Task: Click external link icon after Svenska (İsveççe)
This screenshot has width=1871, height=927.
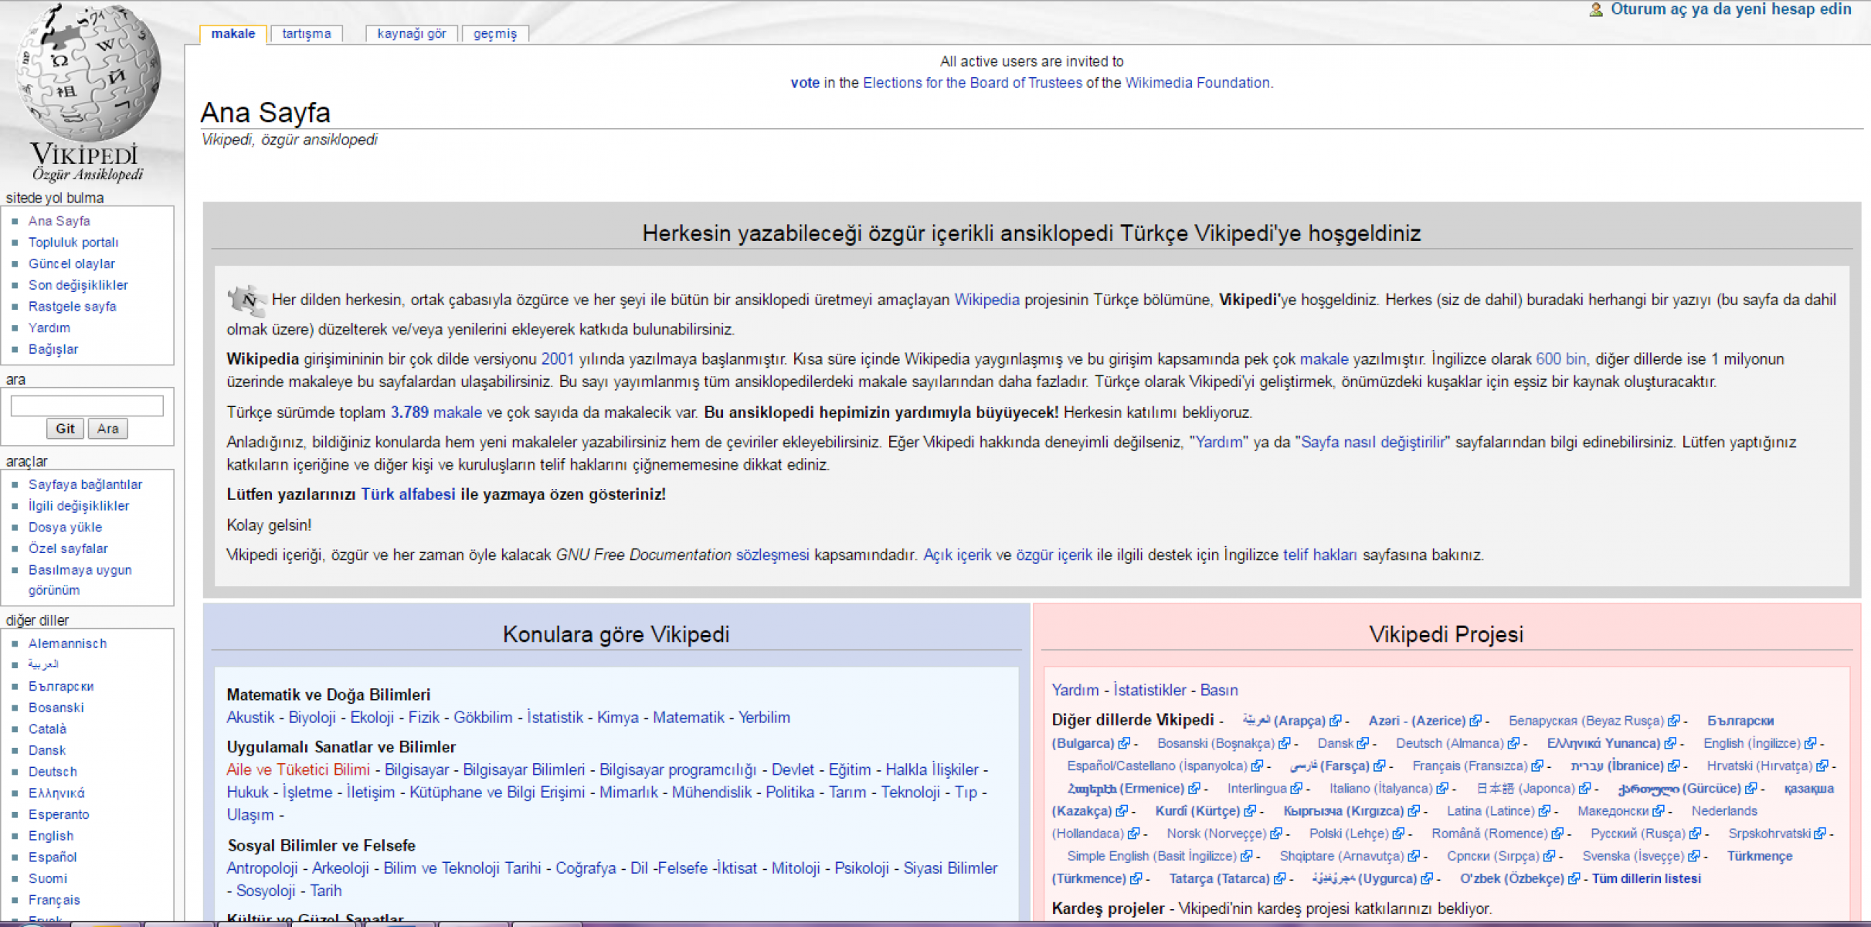Action: tap(1694, 856)
